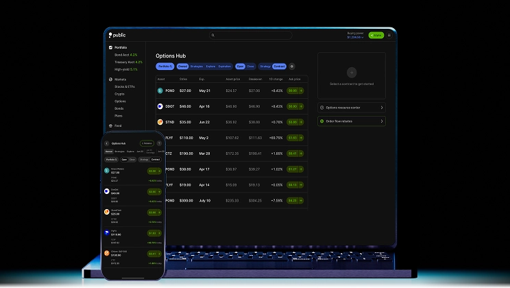
Task: Click the Public logo in the header
Action: tap(117, 35)
